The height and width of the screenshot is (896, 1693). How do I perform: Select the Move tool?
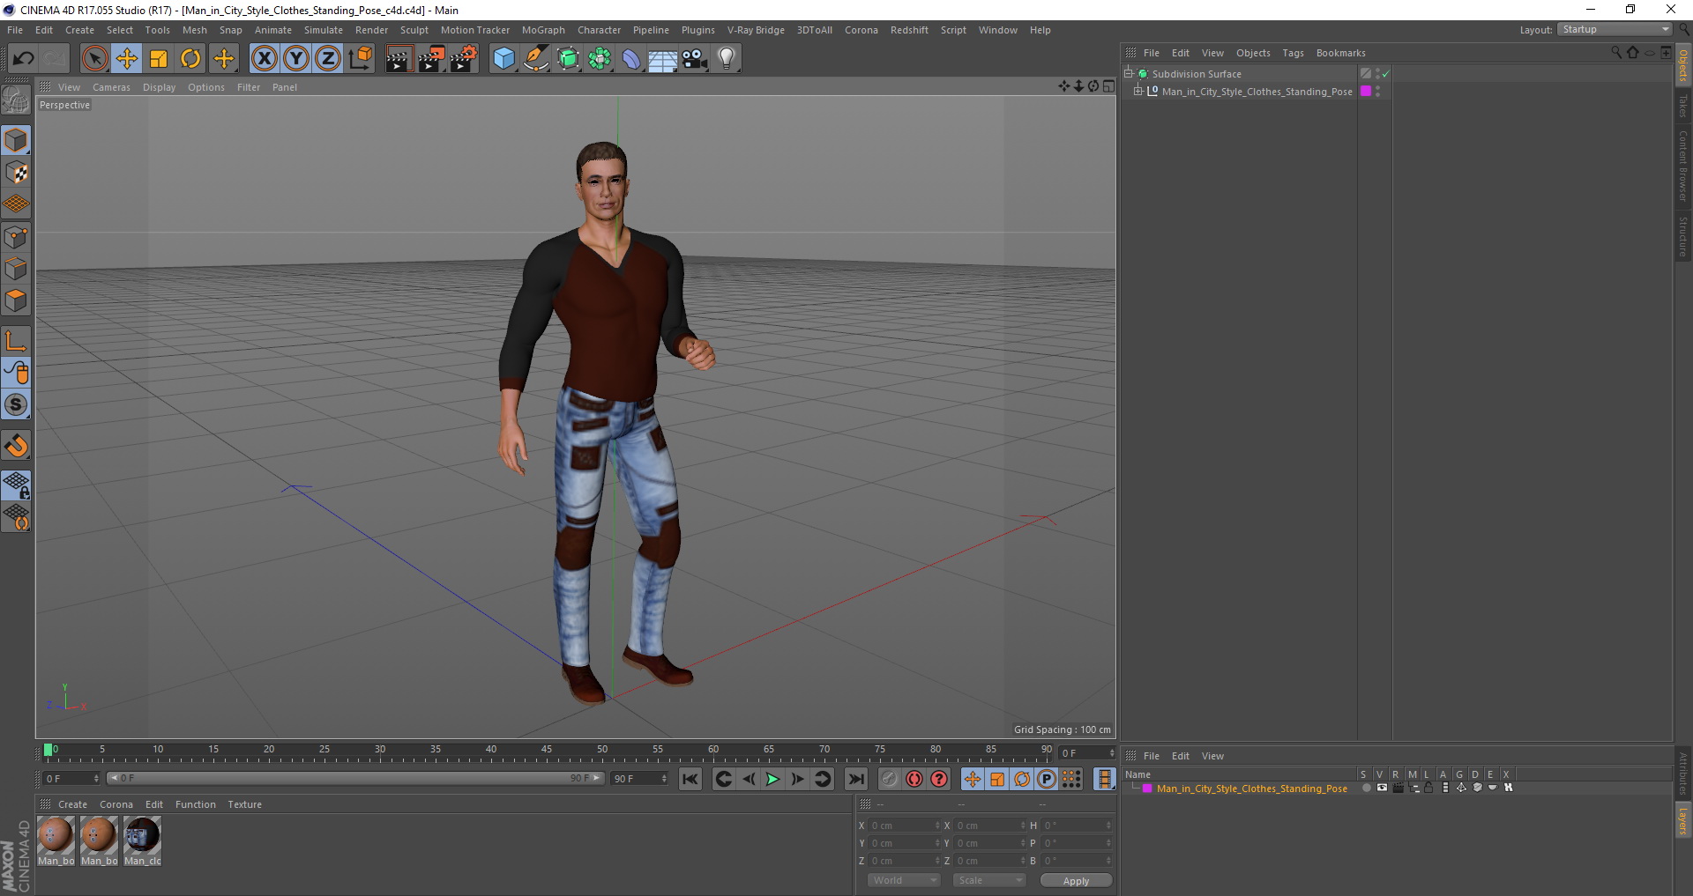127,59
